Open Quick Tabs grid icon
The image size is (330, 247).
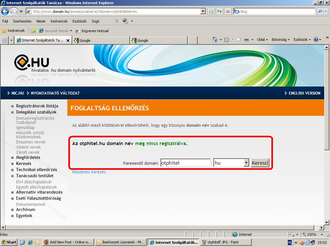click(5, 40)
